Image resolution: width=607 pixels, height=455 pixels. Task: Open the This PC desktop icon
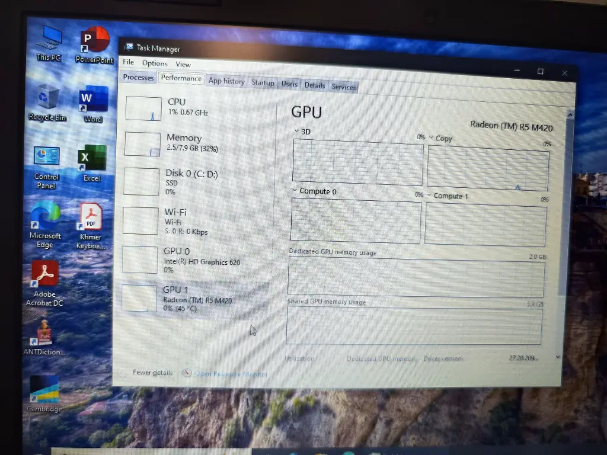(x=50, y=43)
